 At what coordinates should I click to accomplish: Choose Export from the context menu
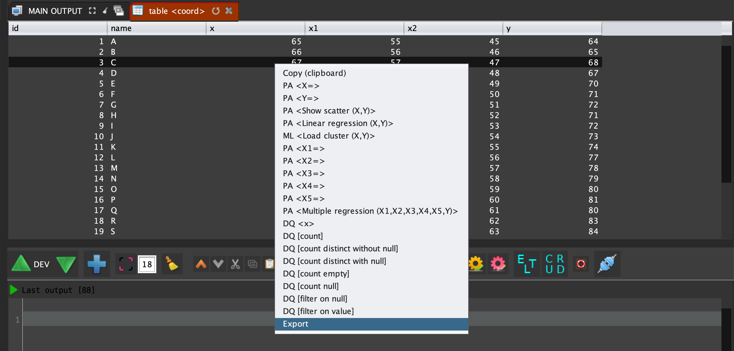[295, 324]
